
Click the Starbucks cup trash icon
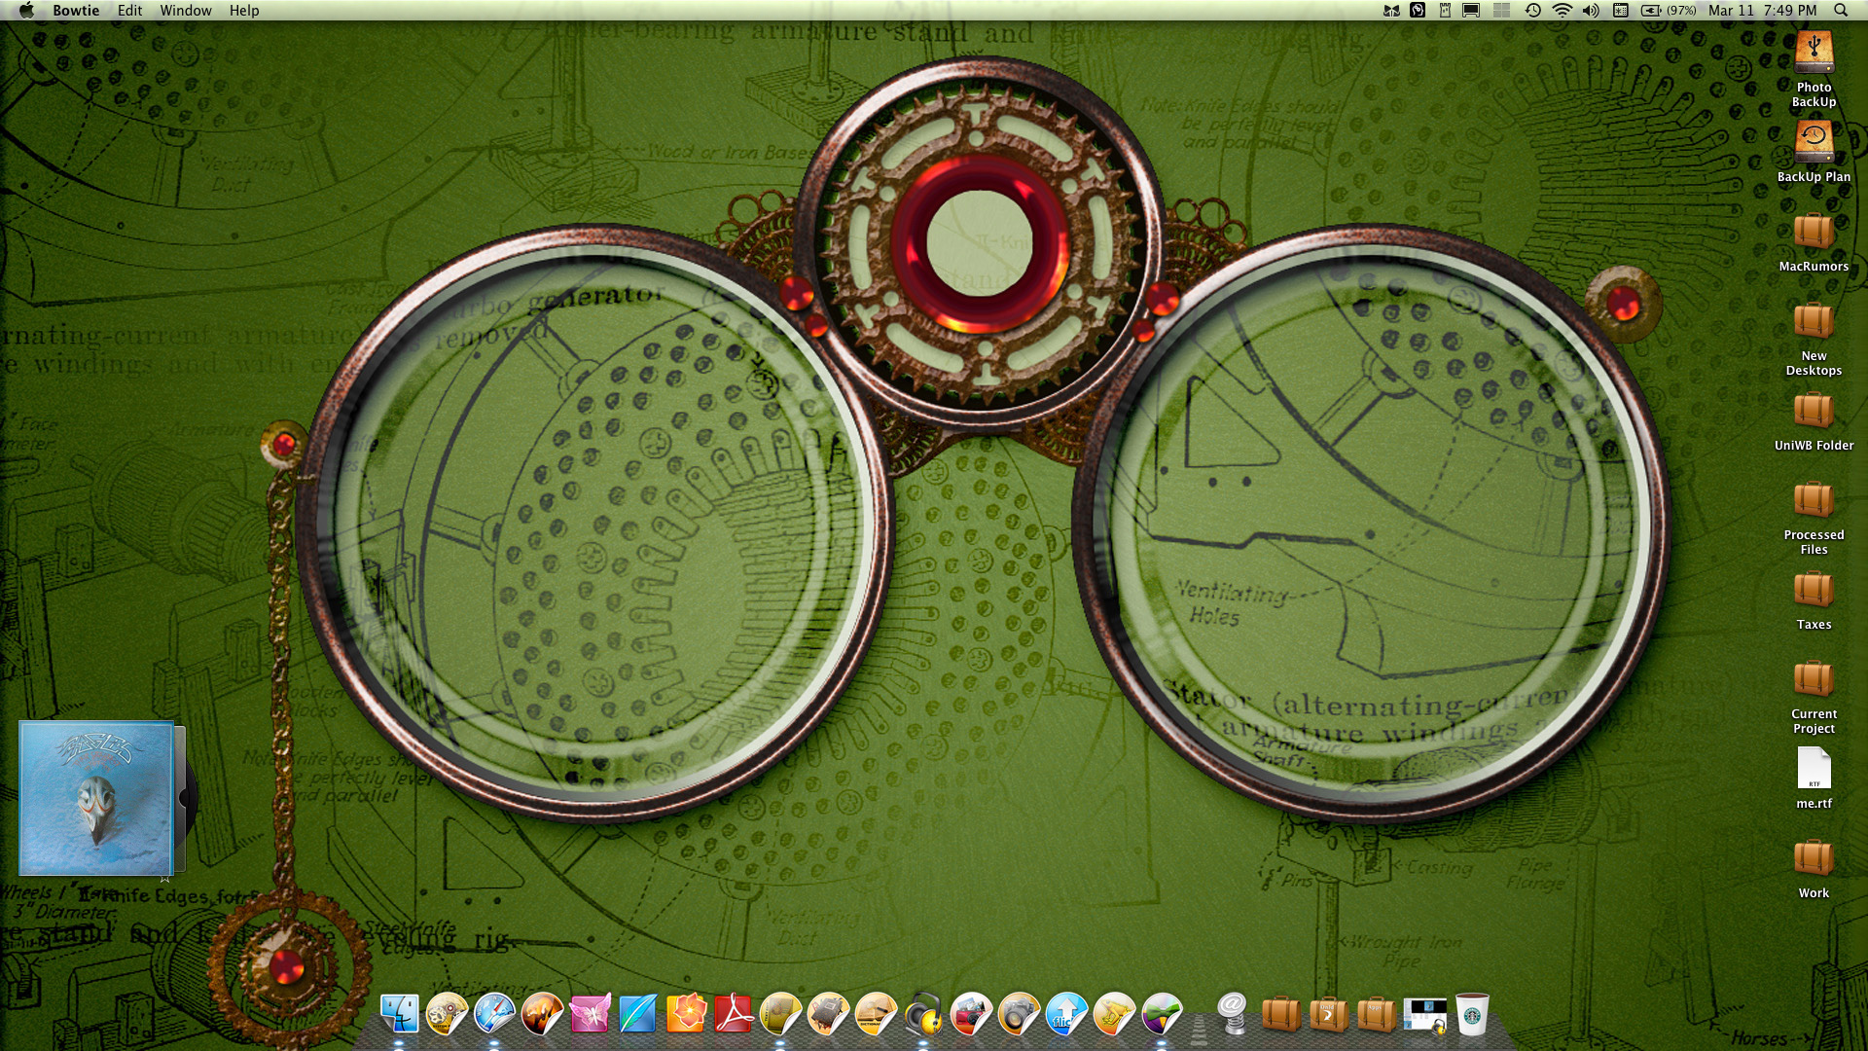[x=1472, y=1015]
